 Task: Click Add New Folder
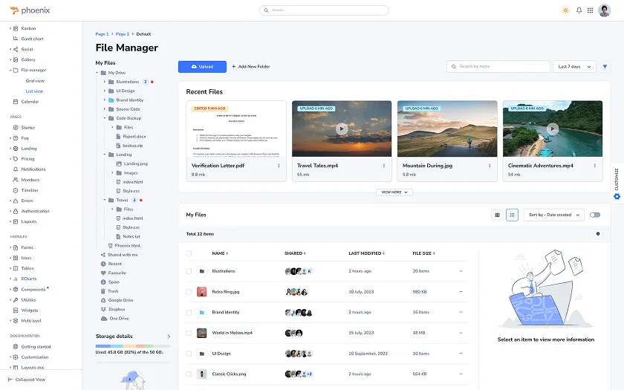coord(251,66)
